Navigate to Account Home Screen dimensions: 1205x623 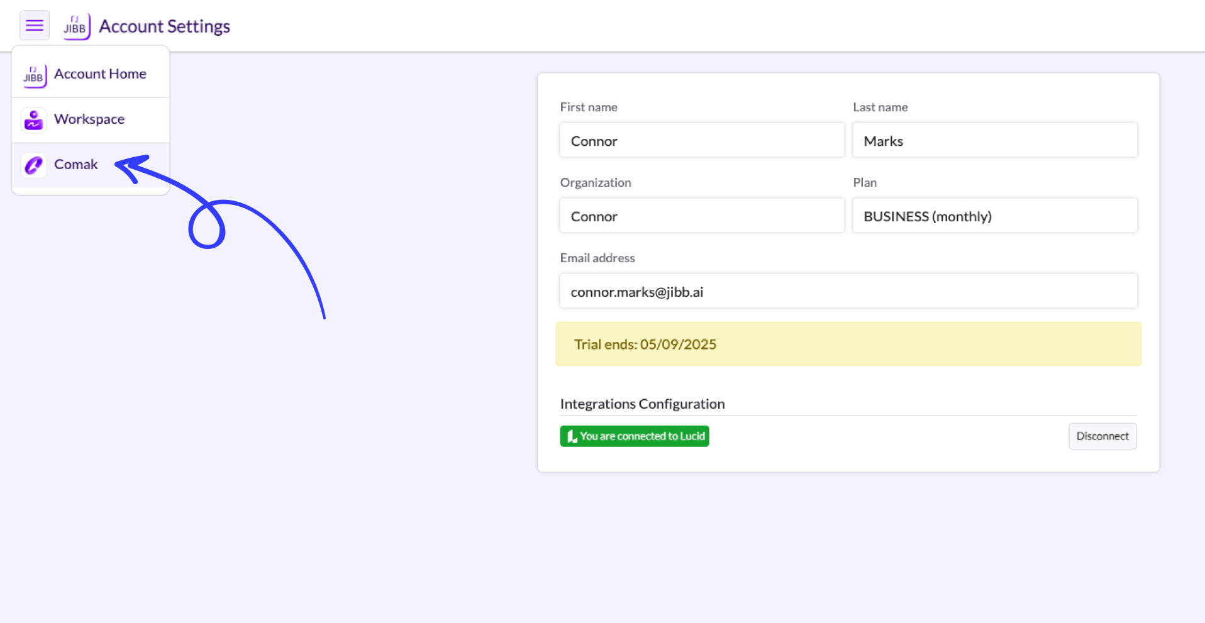(x=100, y=74)
